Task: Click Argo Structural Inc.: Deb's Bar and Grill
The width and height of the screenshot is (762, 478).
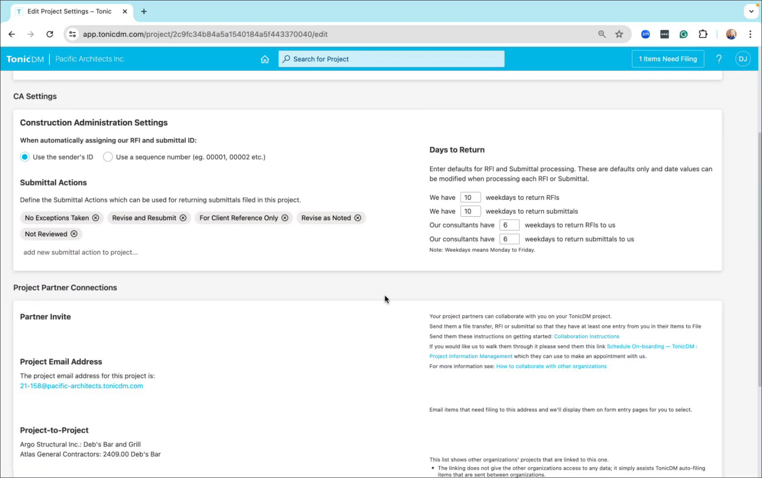Action: click(80, 444)
